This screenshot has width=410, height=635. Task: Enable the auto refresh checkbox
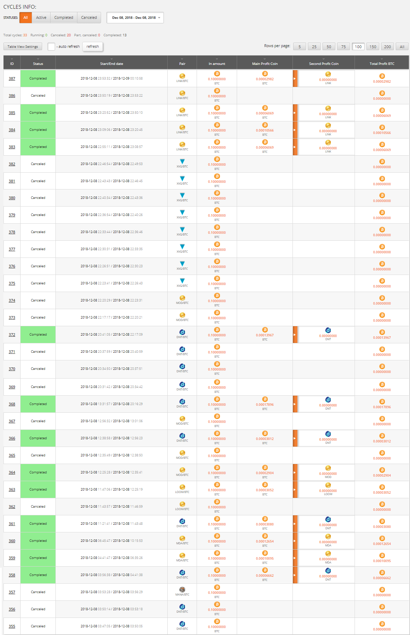[x=51, y=47]
